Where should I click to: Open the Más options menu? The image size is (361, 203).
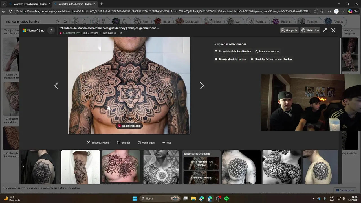click(166, 143)
